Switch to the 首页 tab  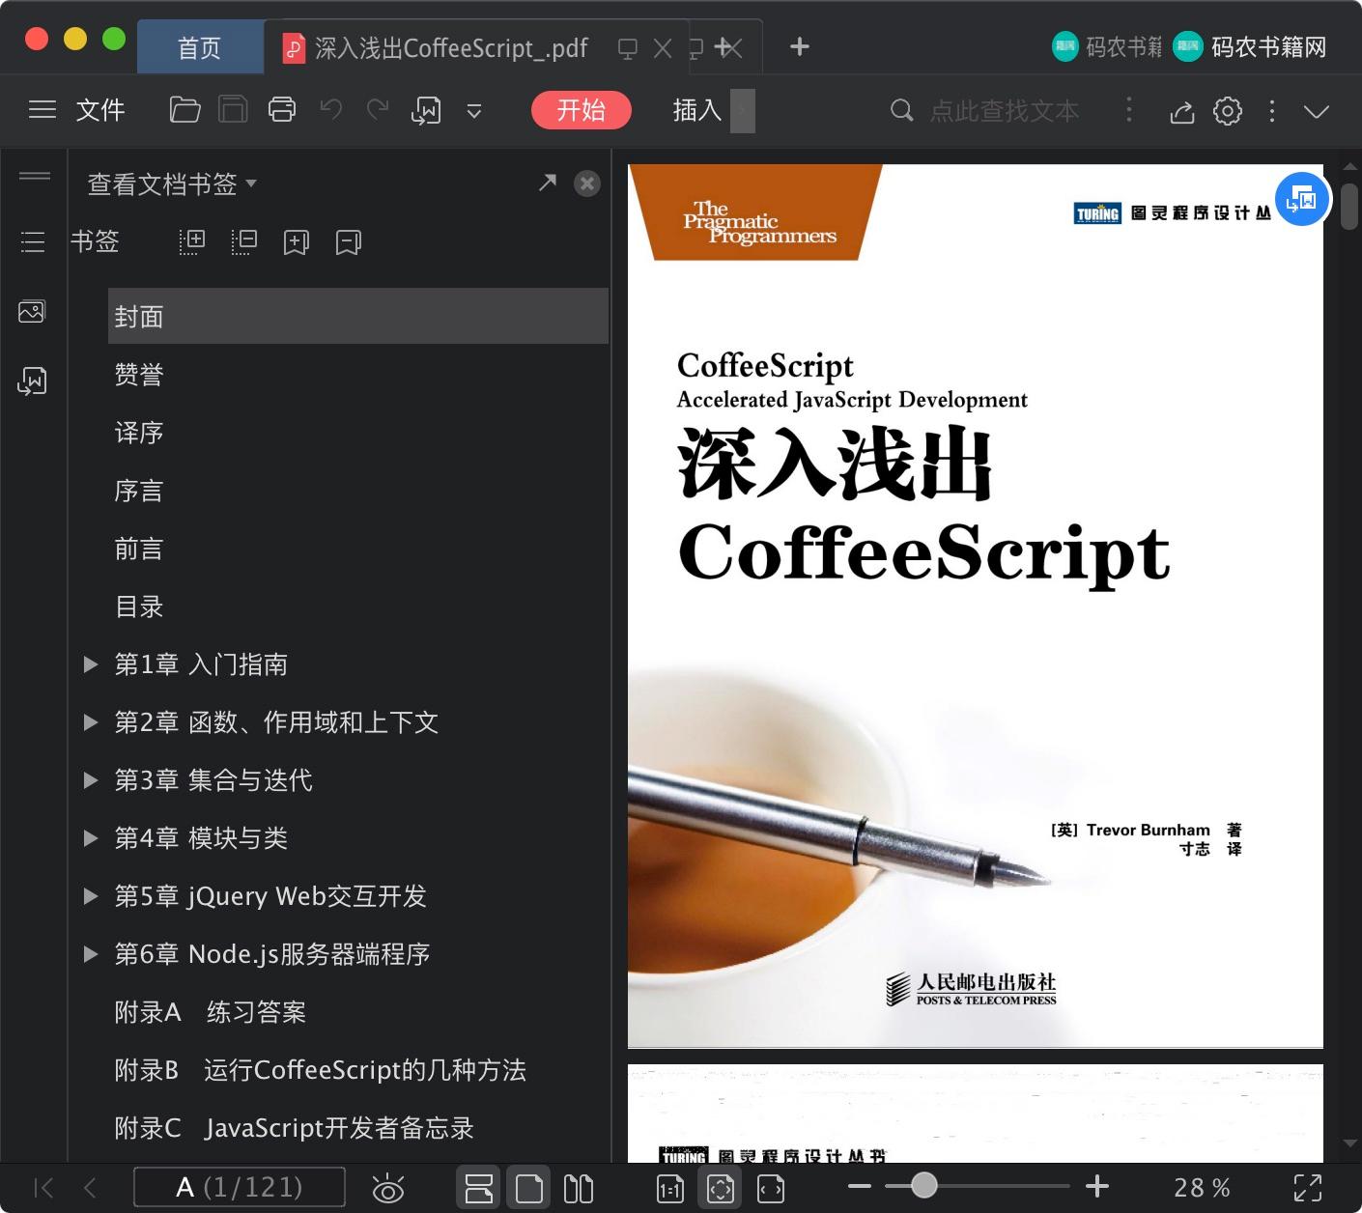click(x=200, y=47)
